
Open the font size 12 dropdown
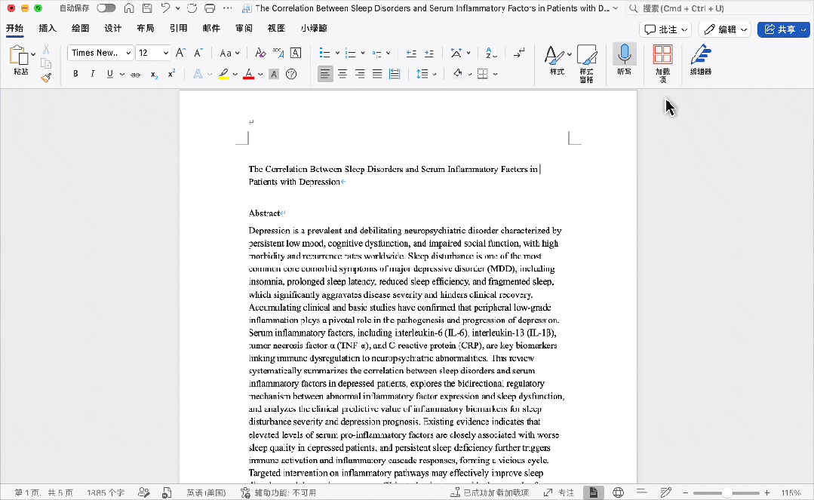(166, 53)
